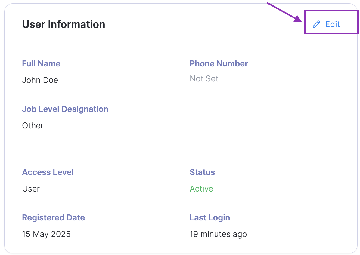The image size is (360, 255).
Task: Click the green Active status text
Action: 201,189
